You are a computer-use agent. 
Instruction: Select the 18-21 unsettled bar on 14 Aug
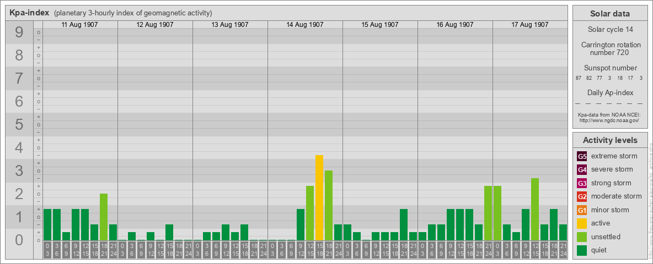coord(329,206)
